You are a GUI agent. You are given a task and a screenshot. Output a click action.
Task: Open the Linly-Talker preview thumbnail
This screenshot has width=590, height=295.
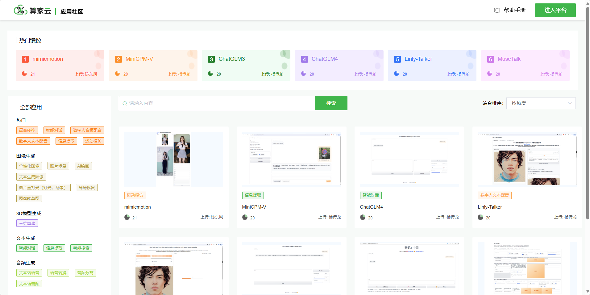(x=527, y=159)
